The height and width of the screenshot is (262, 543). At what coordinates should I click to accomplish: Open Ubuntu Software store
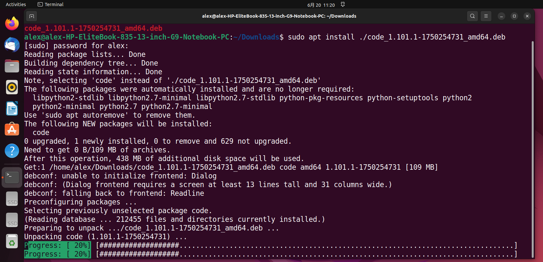[12, 130]
